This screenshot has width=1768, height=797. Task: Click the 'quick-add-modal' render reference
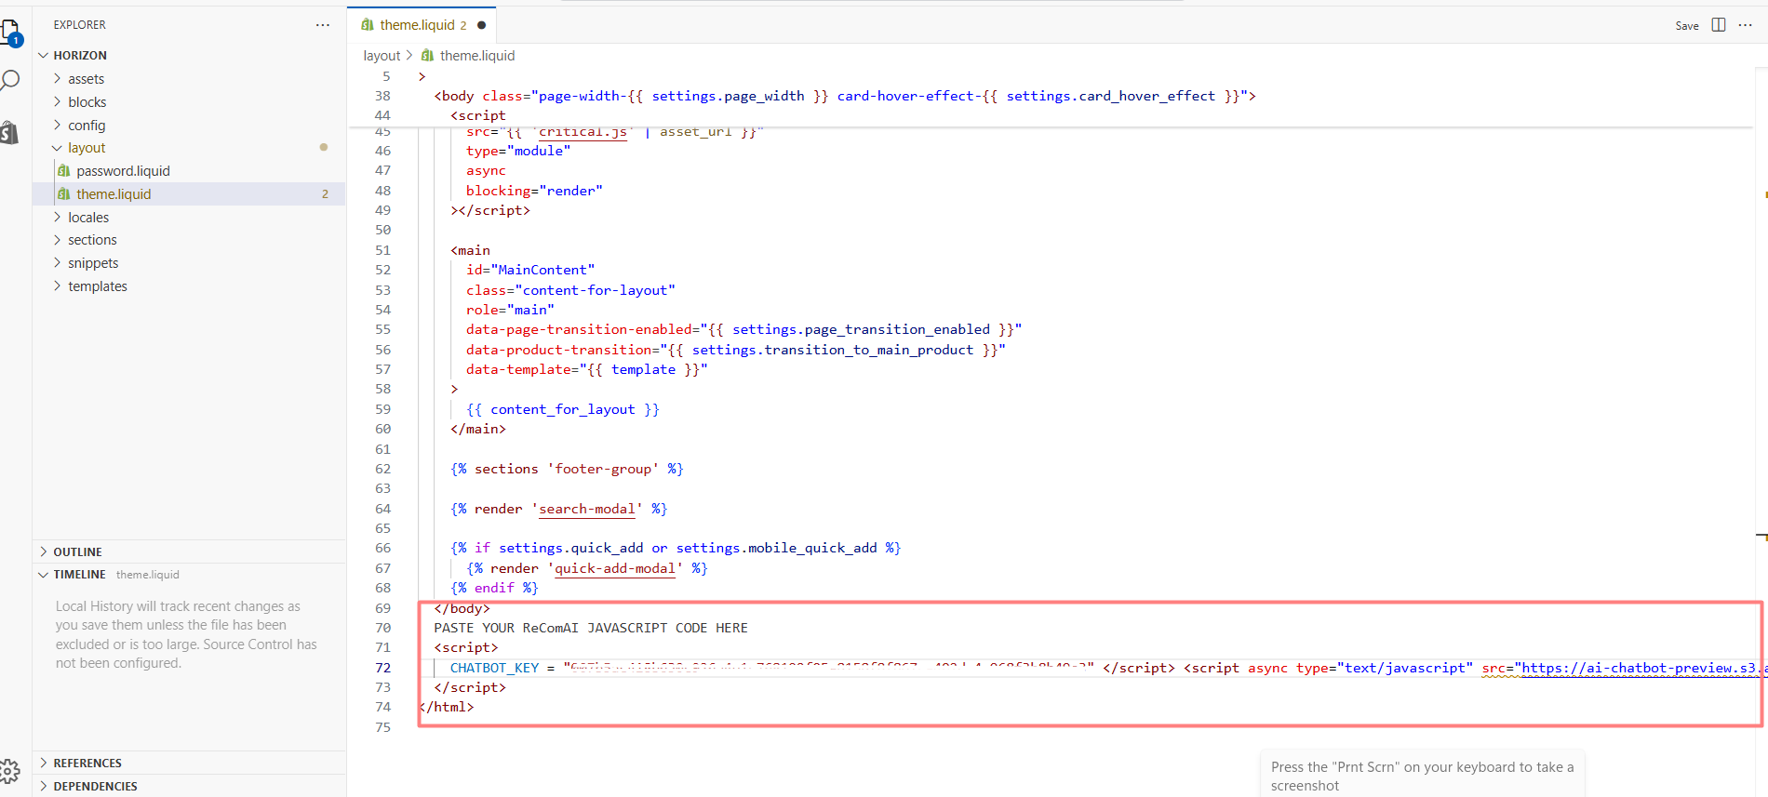tap(615, 568)
